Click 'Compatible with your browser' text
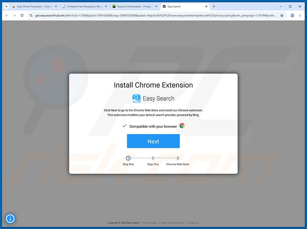307x229 pixels. (153, 126)
